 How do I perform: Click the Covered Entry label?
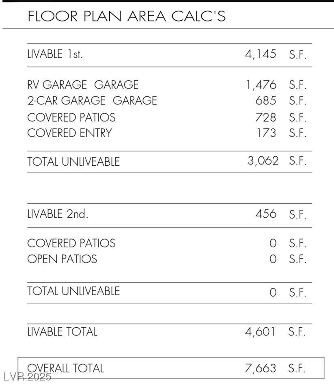(x=69, y=133)
